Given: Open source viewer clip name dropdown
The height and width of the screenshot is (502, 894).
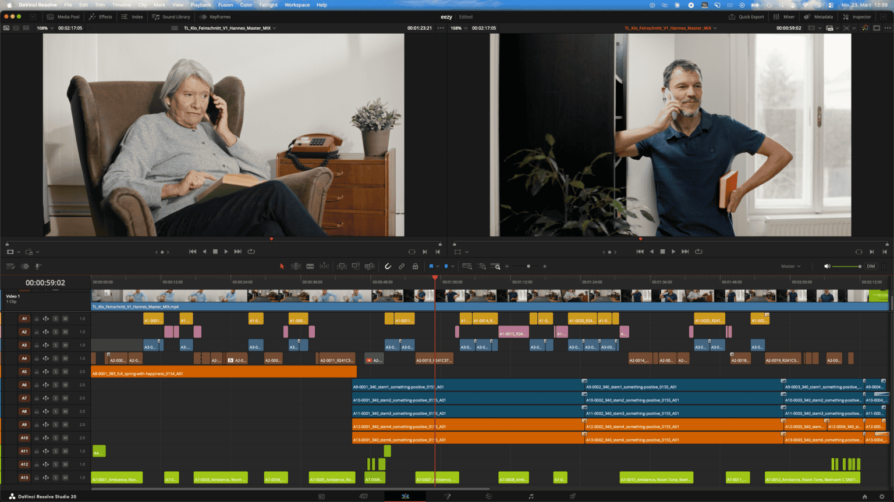Looking at the screenshot, I should tap(230, 28).
